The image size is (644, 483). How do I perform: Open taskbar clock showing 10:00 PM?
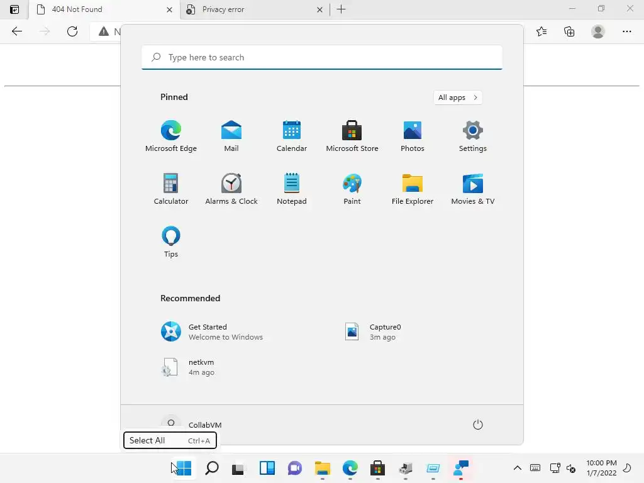pyautogui.click(x=601, y=468)
